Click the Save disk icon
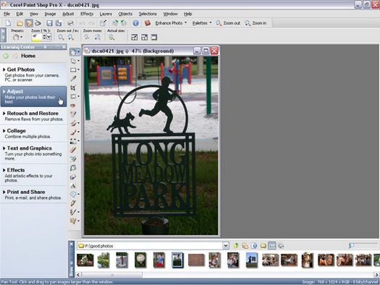Screen dimensions: 380x285 tap(49, 23)
